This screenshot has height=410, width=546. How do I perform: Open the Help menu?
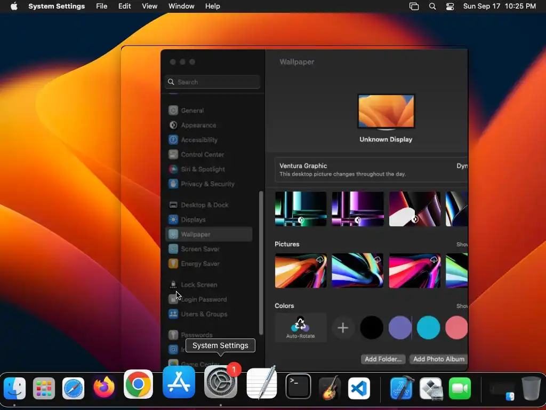(x=212, y=6)
